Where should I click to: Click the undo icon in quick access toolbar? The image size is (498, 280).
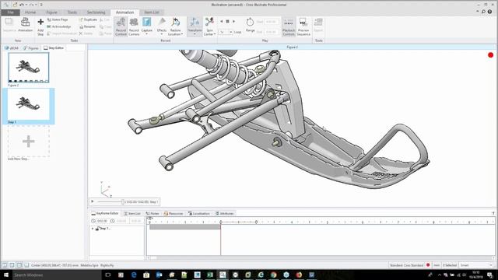coord(22,5)
